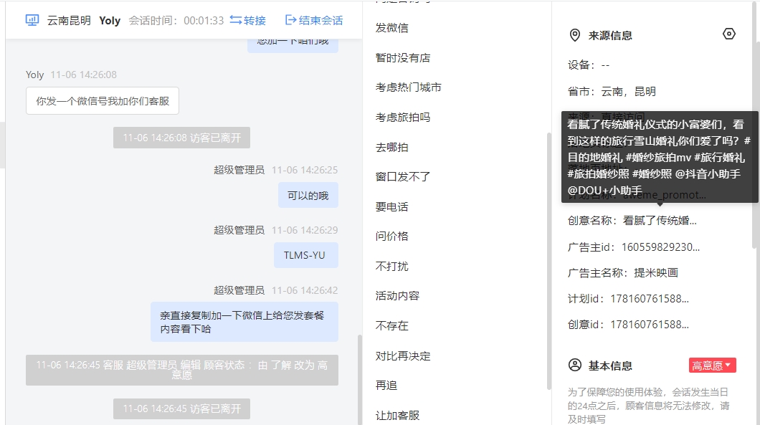
Task: Choose the 不存在 quick reply
Action: click(391, 326)
